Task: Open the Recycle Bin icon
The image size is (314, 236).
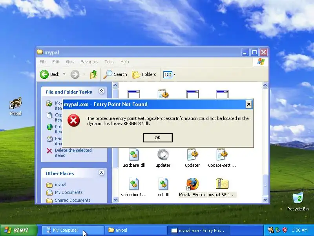Action: [298, 201]
